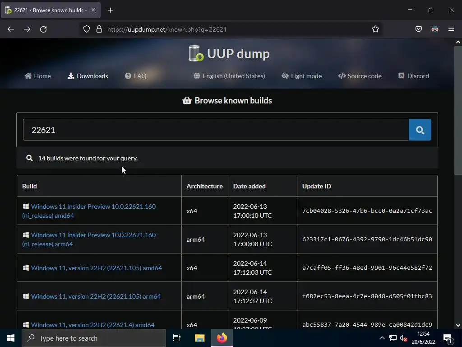
Task: Bookmark this page with the star
Action: 375,29
